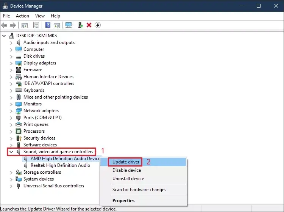Expand the Keyboards category
Screen dimensions: 284x212
(x=11, y=91)
